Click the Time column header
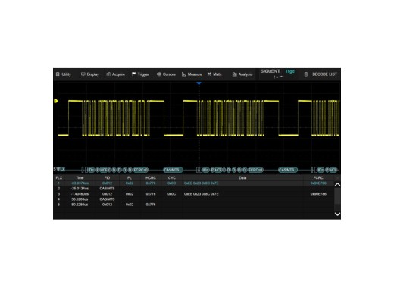Image resolution: width=394 pixels, height=288 pixels. point(80,178)
